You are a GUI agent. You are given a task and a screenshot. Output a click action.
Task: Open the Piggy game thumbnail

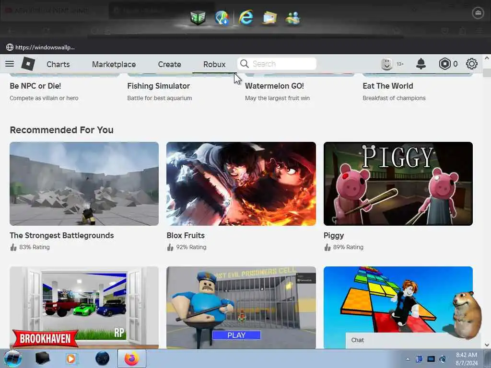pyautogui.click(x=398, y=184)
